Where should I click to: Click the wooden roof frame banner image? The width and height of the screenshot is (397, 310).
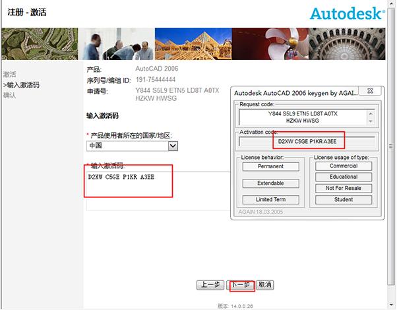click(193, 44)
